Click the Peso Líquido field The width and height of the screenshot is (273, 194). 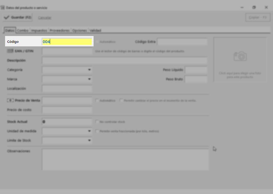coord(196,70)
